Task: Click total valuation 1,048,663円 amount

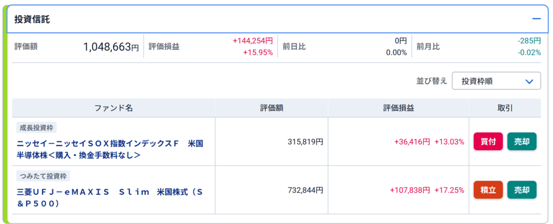Action: tap(111, 46)
